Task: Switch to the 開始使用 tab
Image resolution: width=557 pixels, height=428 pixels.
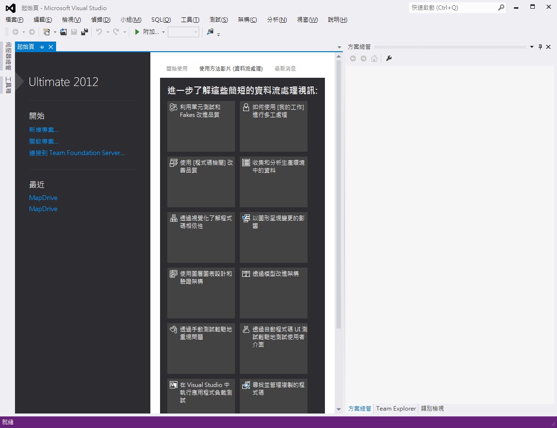Action: pyautogui.click(x=177, y=69)
